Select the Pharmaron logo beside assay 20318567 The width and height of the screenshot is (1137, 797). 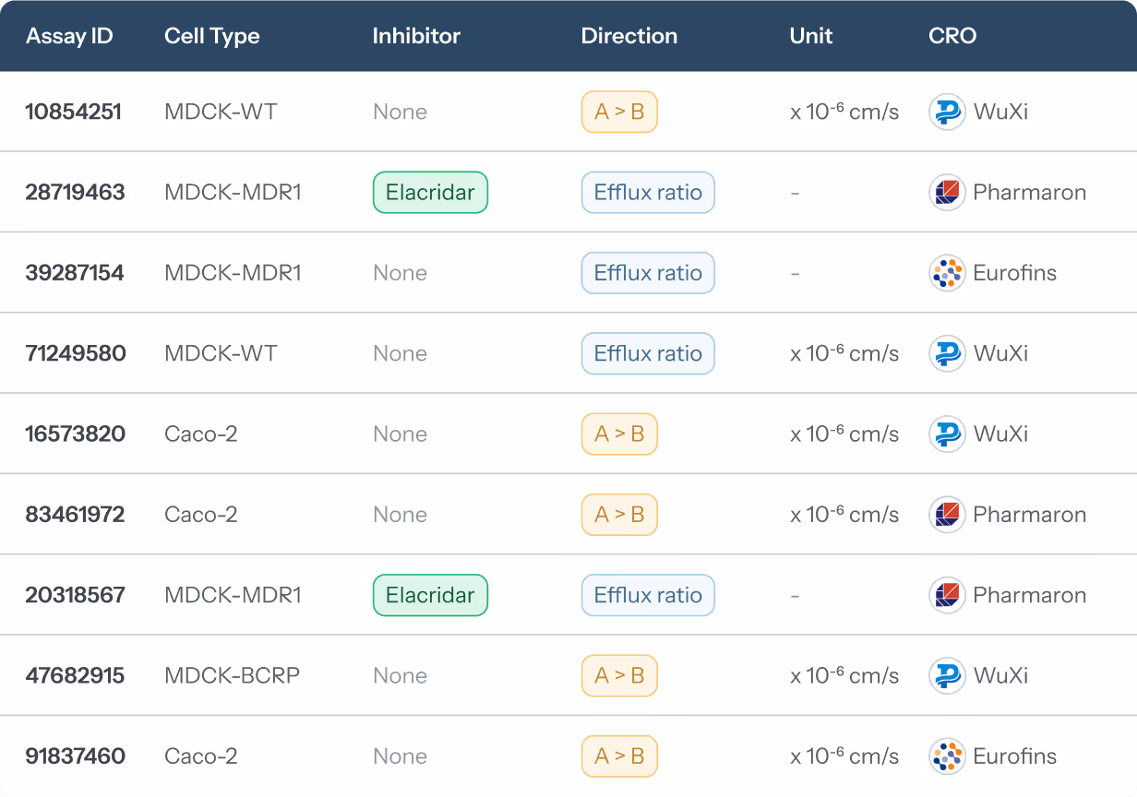(946, 595)
